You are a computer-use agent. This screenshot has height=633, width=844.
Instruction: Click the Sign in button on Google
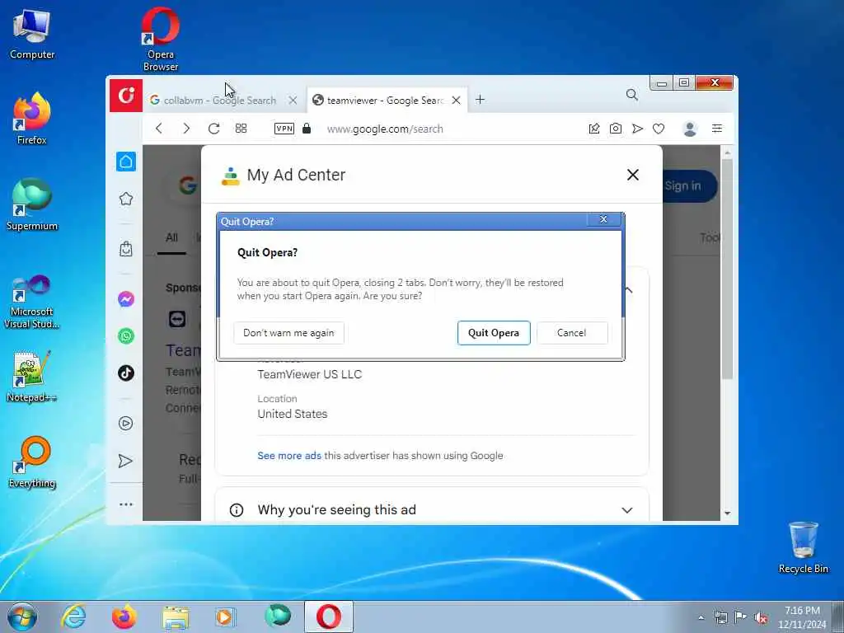click(x=689, y=186)
